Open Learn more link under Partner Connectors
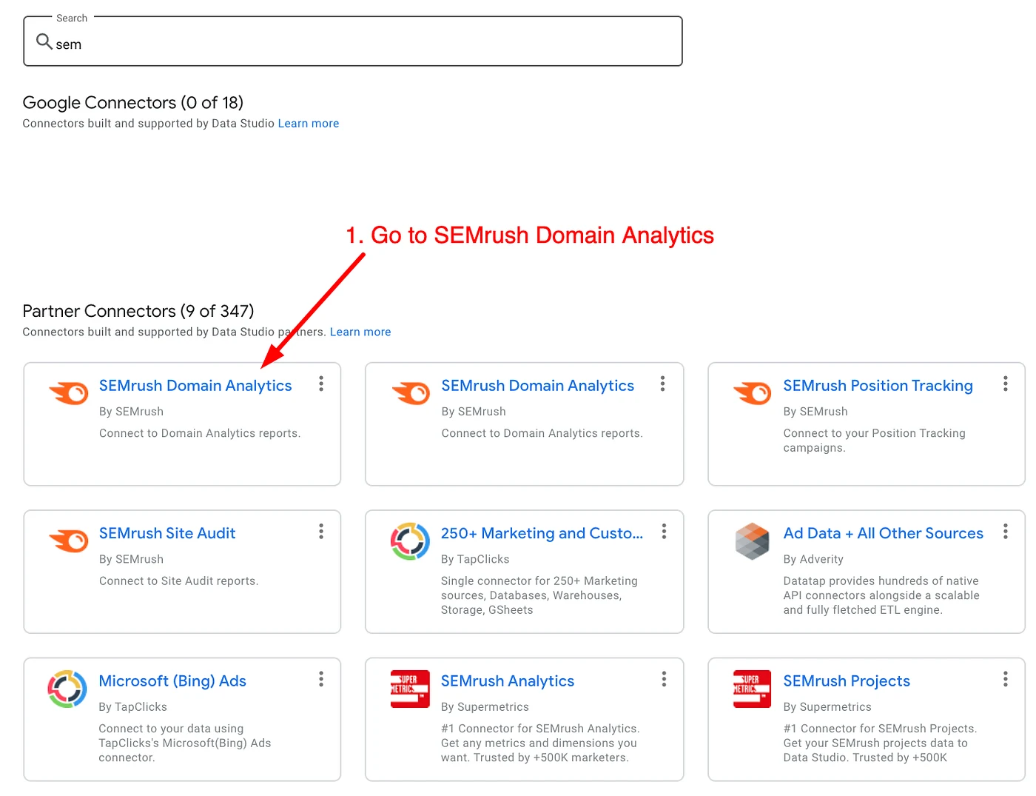 click(360, 332)
